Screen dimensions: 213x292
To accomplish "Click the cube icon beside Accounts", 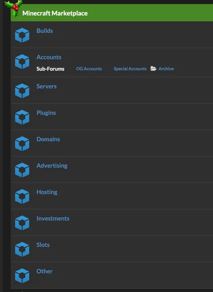I will (22, 62).
